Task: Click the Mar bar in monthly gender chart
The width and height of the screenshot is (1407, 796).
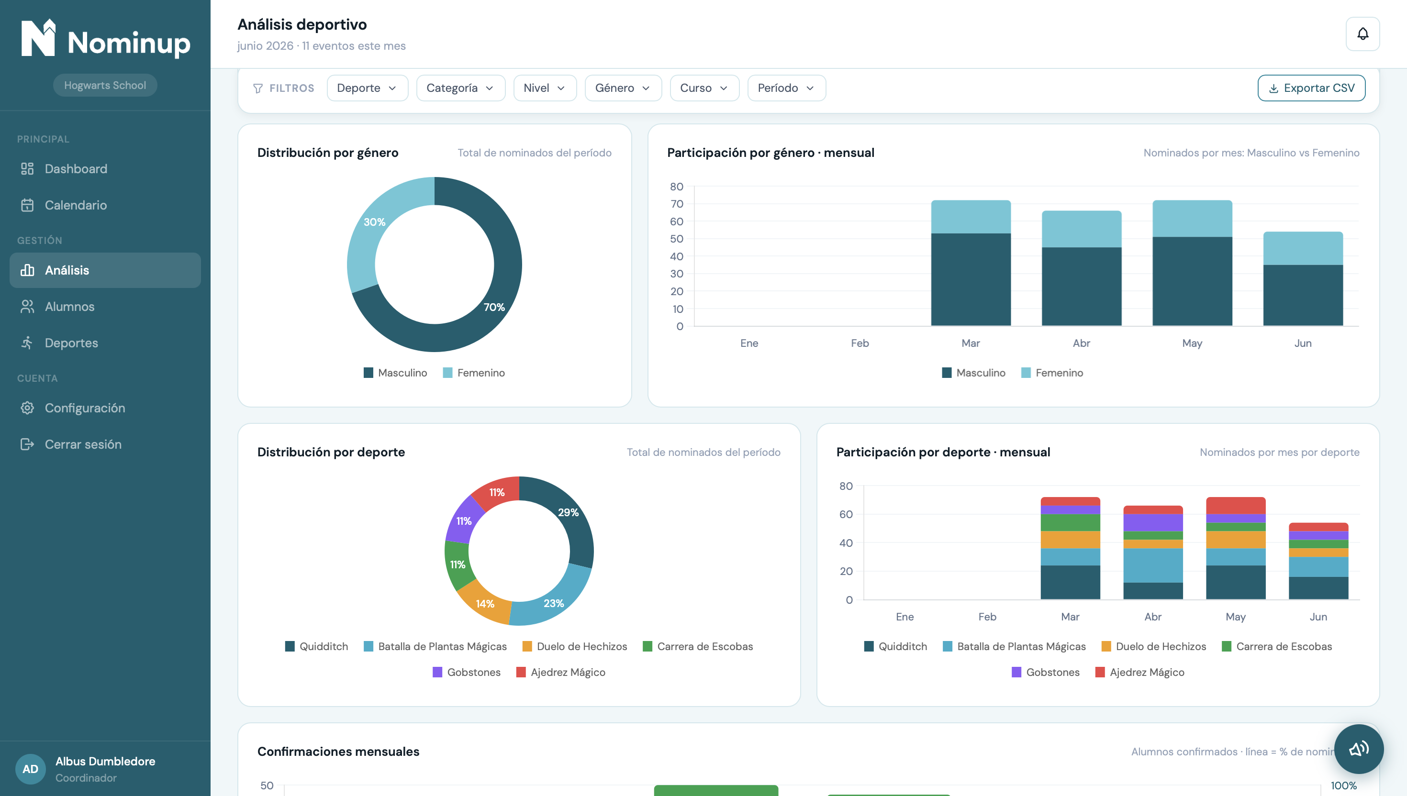Action: pos(971,263)
